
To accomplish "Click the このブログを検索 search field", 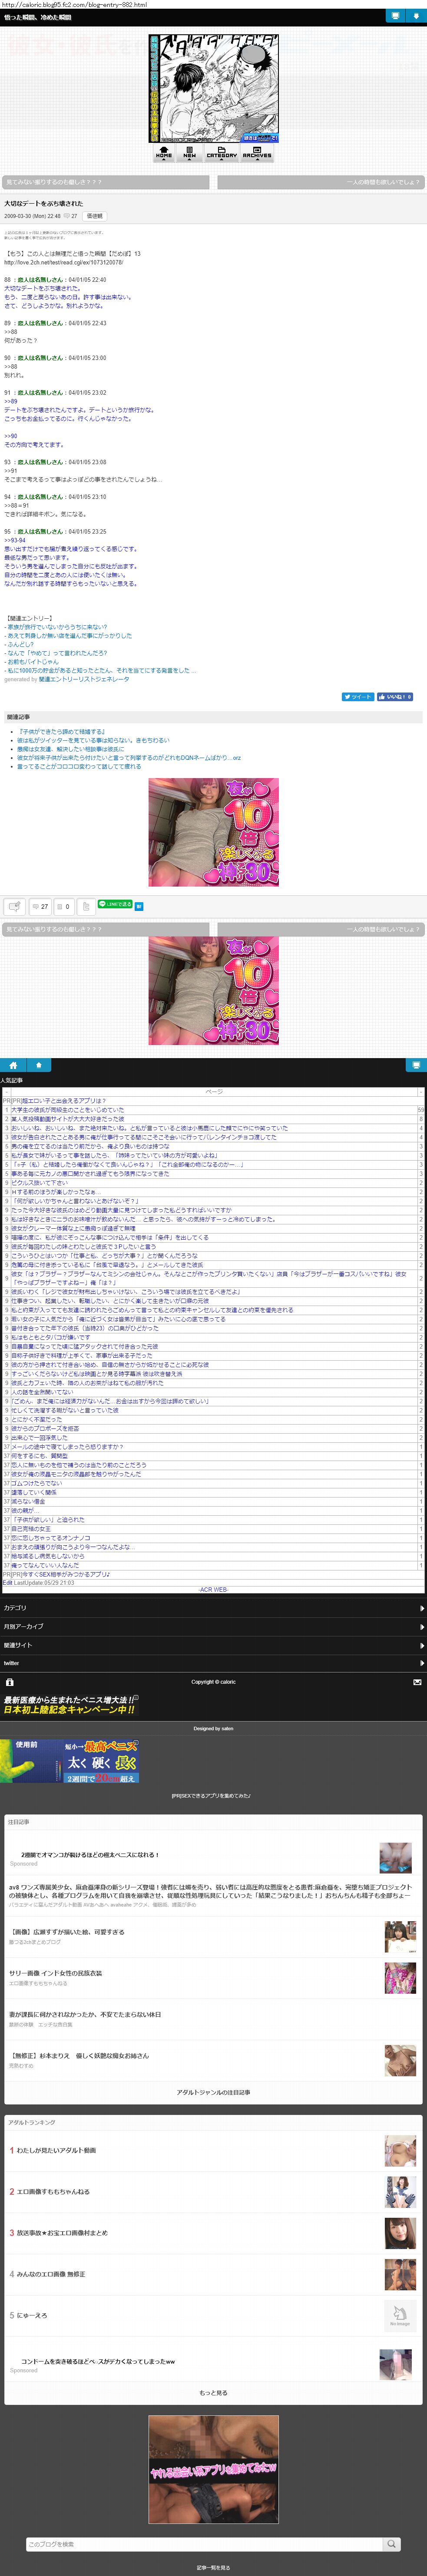I will [204, 2544].
